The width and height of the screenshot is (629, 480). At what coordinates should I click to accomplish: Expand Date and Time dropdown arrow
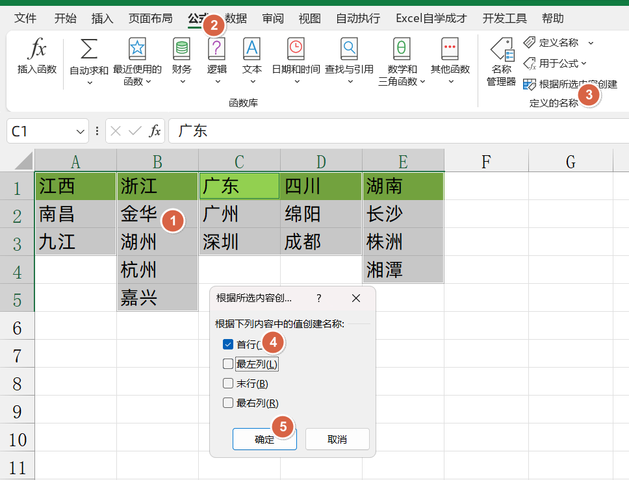tap(297, 82)
